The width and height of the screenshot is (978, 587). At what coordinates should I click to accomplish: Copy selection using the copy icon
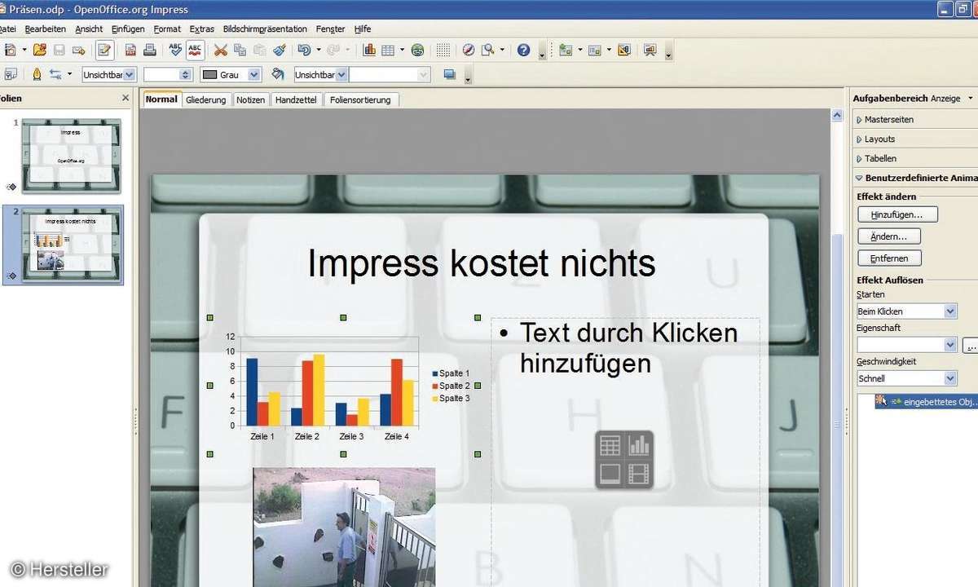pos(240,50)
